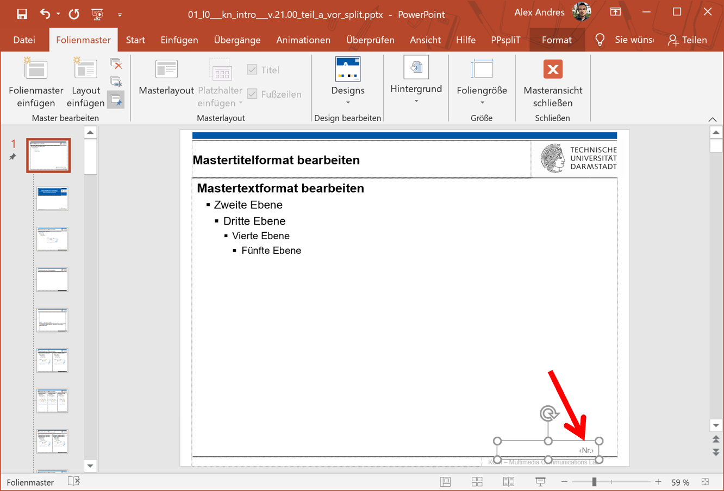Viewport: 724px width, 491px height.
Task: Start the Bildschirmpräsentation from the status bar
Action: [x=540, y=481]
